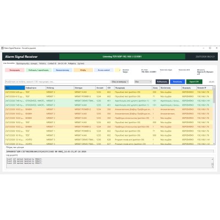Switch to the Live console tab
Screen dimensions: 220x220
(x=9, y=63)
